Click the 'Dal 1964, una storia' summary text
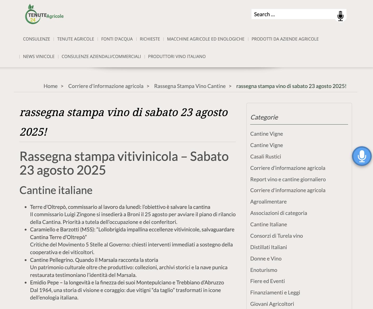Image resolution: width=373 pixels, height=309 pixels. [125, 294]
